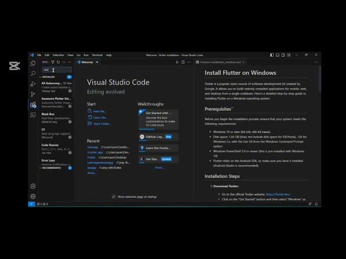Viewport: 346px width, 259px height.
Task: Open GitHub Copilot walkthrough card
Action: click(x=158, y=137)
